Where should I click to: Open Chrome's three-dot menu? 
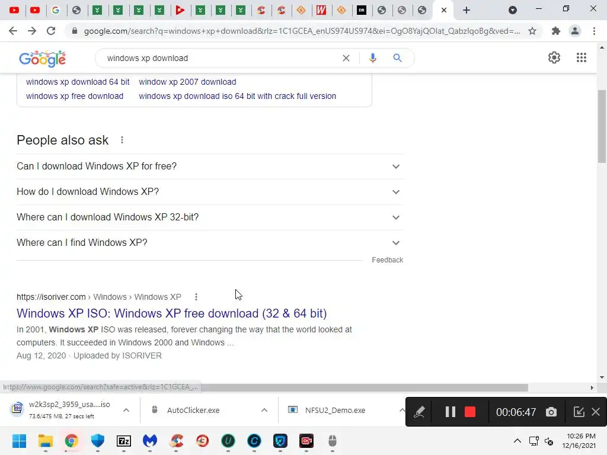tap(594, 31)
